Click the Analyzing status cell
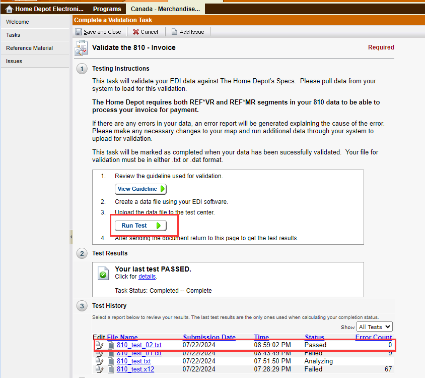This screenshot has width=425, height=378. click(318, 361)
